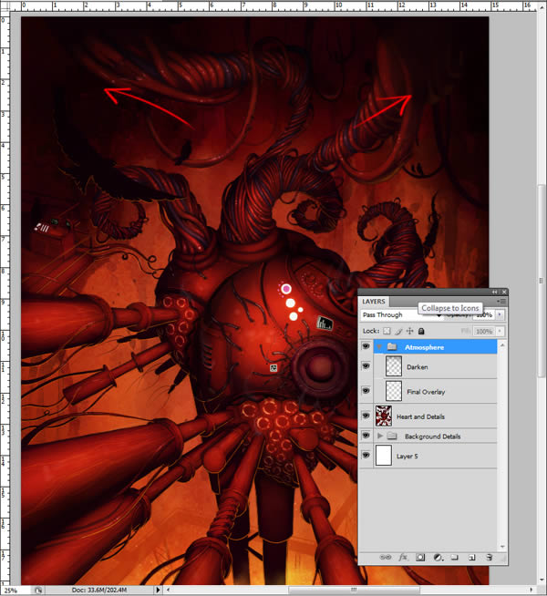The height and width of the screenshot is (596, 547).
Task: Open the Layers panel options menu
Action: (x=501, y=301)
